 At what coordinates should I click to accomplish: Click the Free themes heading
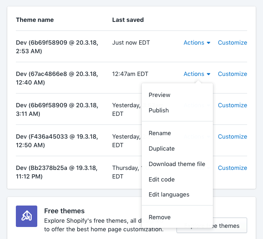(x=64, y=211)
